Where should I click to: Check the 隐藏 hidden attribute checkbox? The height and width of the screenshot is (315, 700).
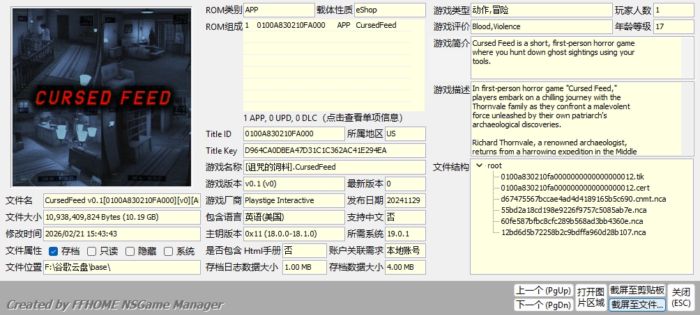[130, 251]
